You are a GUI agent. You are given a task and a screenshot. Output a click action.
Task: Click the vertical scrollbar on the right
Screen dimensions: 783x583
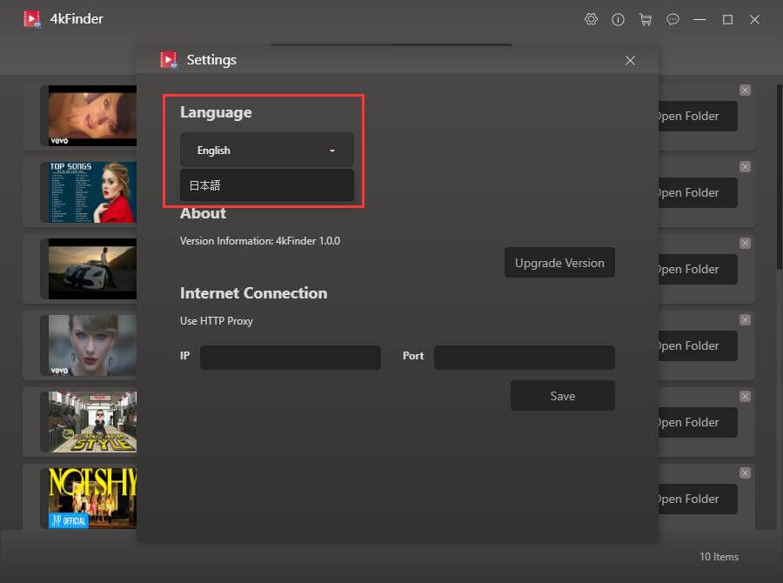(x=778, y=174)
